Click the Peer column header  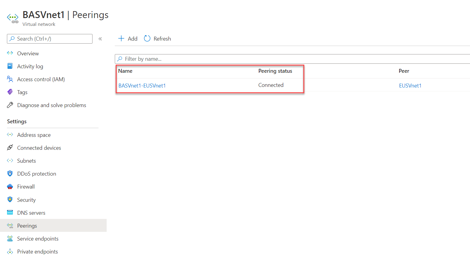coord(404,71)
